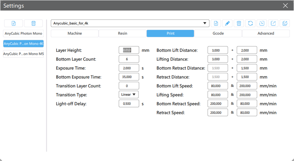Click the Bottom Exposure Time field

tap(129, 77)
